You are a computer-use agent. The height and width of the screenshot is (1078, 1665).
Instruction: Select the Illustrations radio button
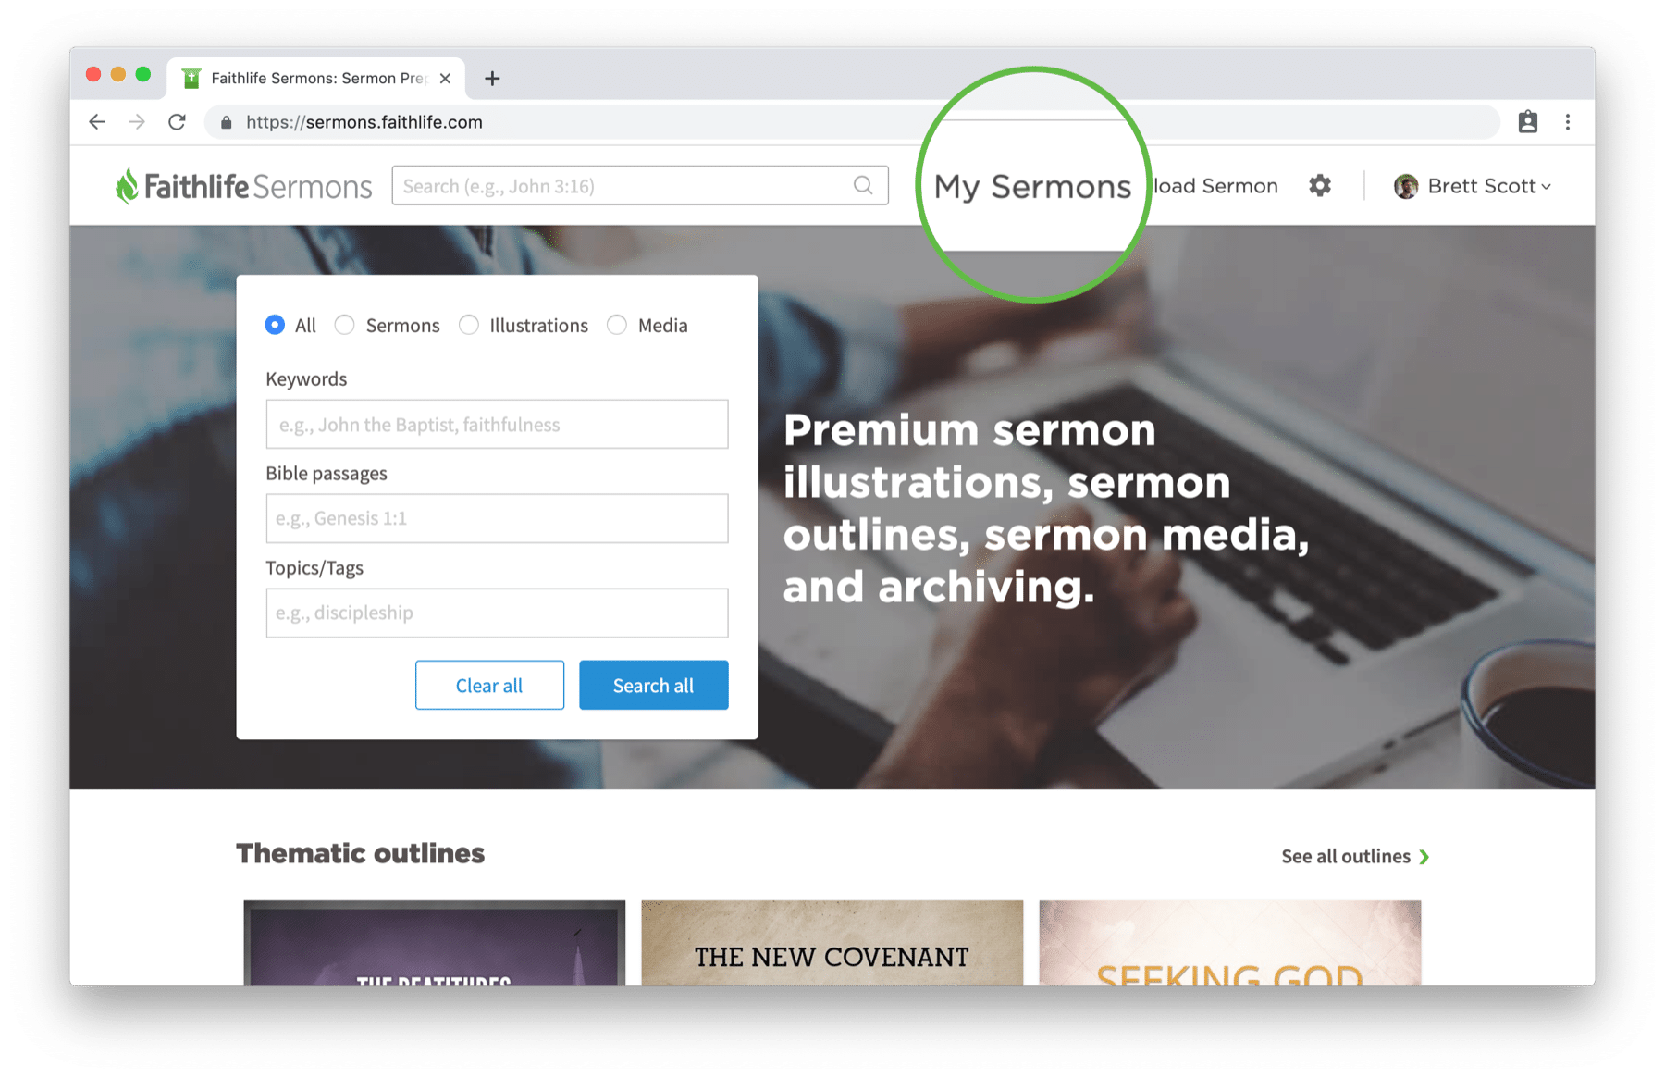[469, 325]
